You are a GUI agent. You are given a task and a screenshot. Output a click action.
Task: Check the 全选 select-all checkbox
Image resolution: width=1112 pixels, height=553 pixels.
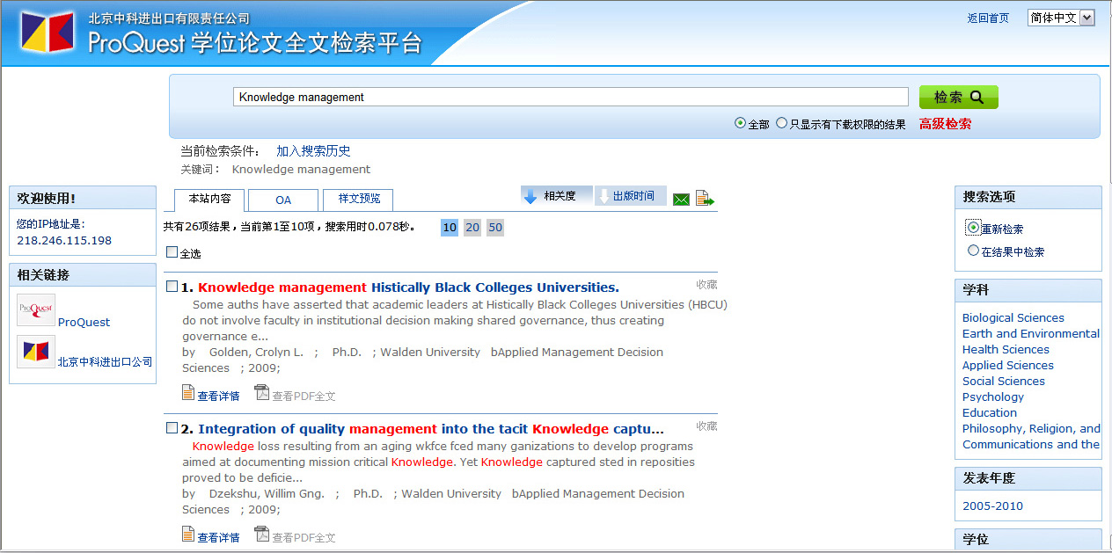coord(172,252)
